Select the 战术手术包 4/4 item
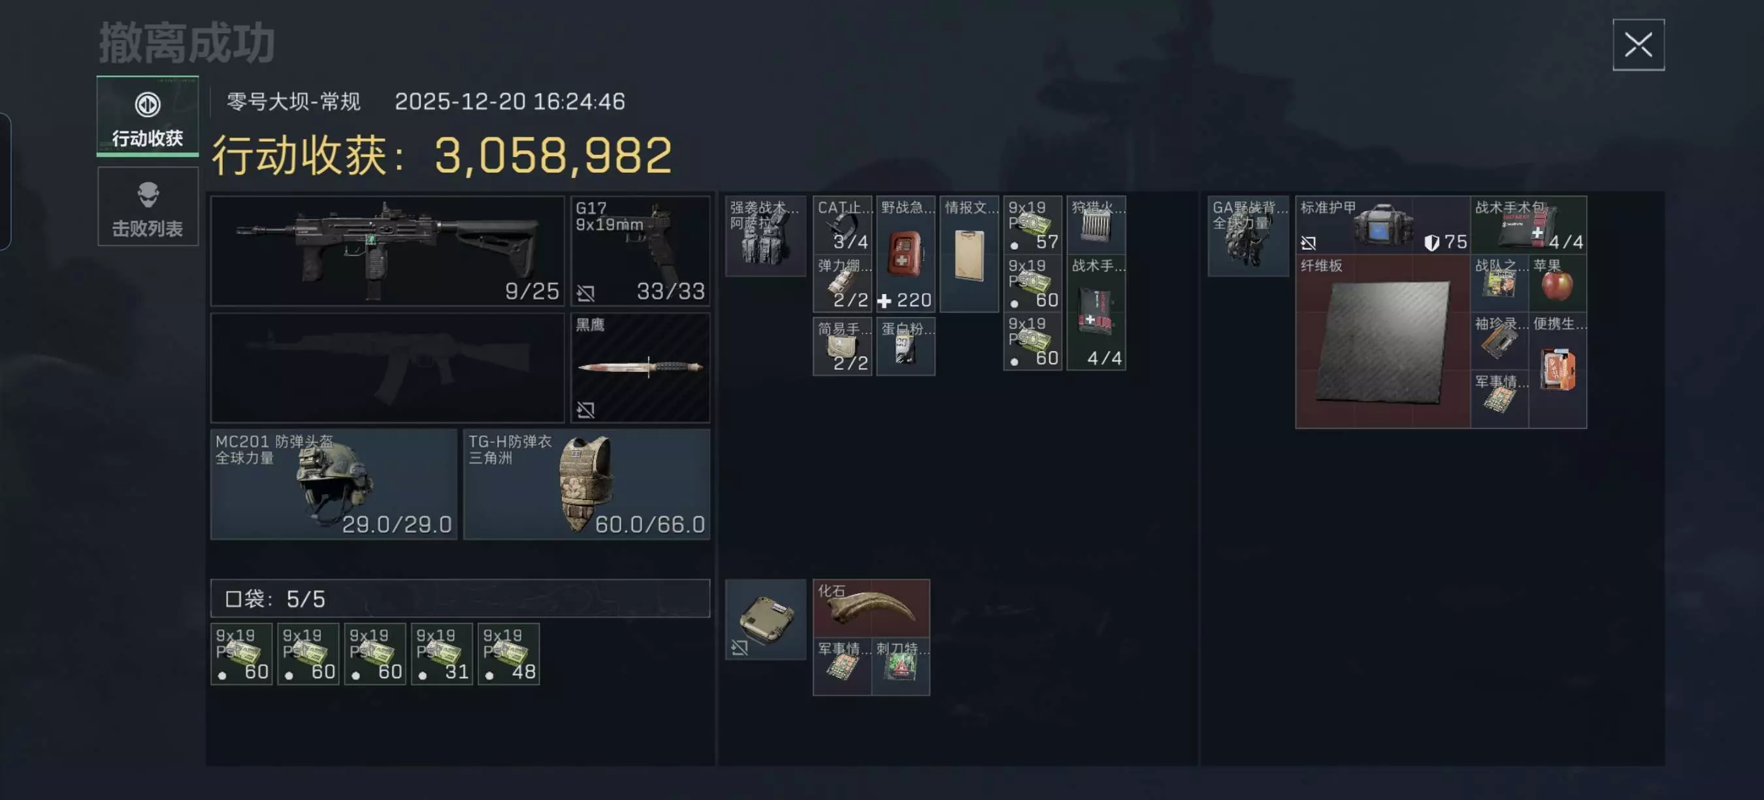This screenshot has width=1764, height=800. [1528, 225]
